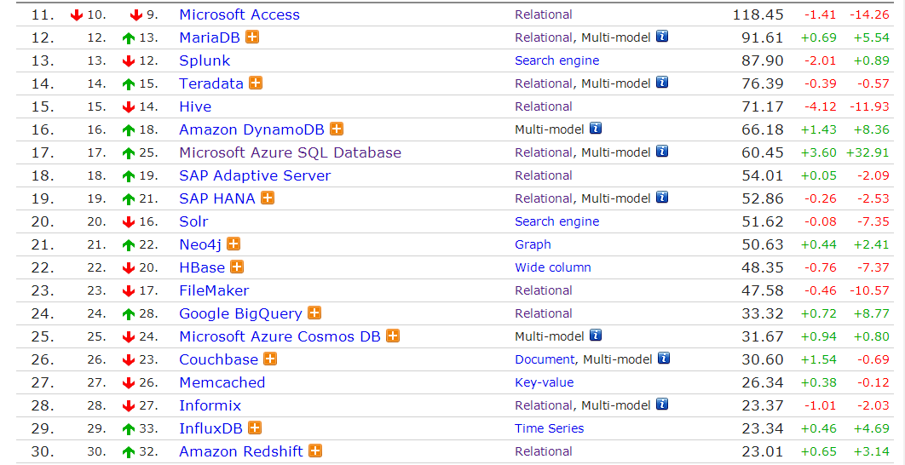Open the Hive link
This screenshot has height=465, width=905.
(x=195, y=106)
